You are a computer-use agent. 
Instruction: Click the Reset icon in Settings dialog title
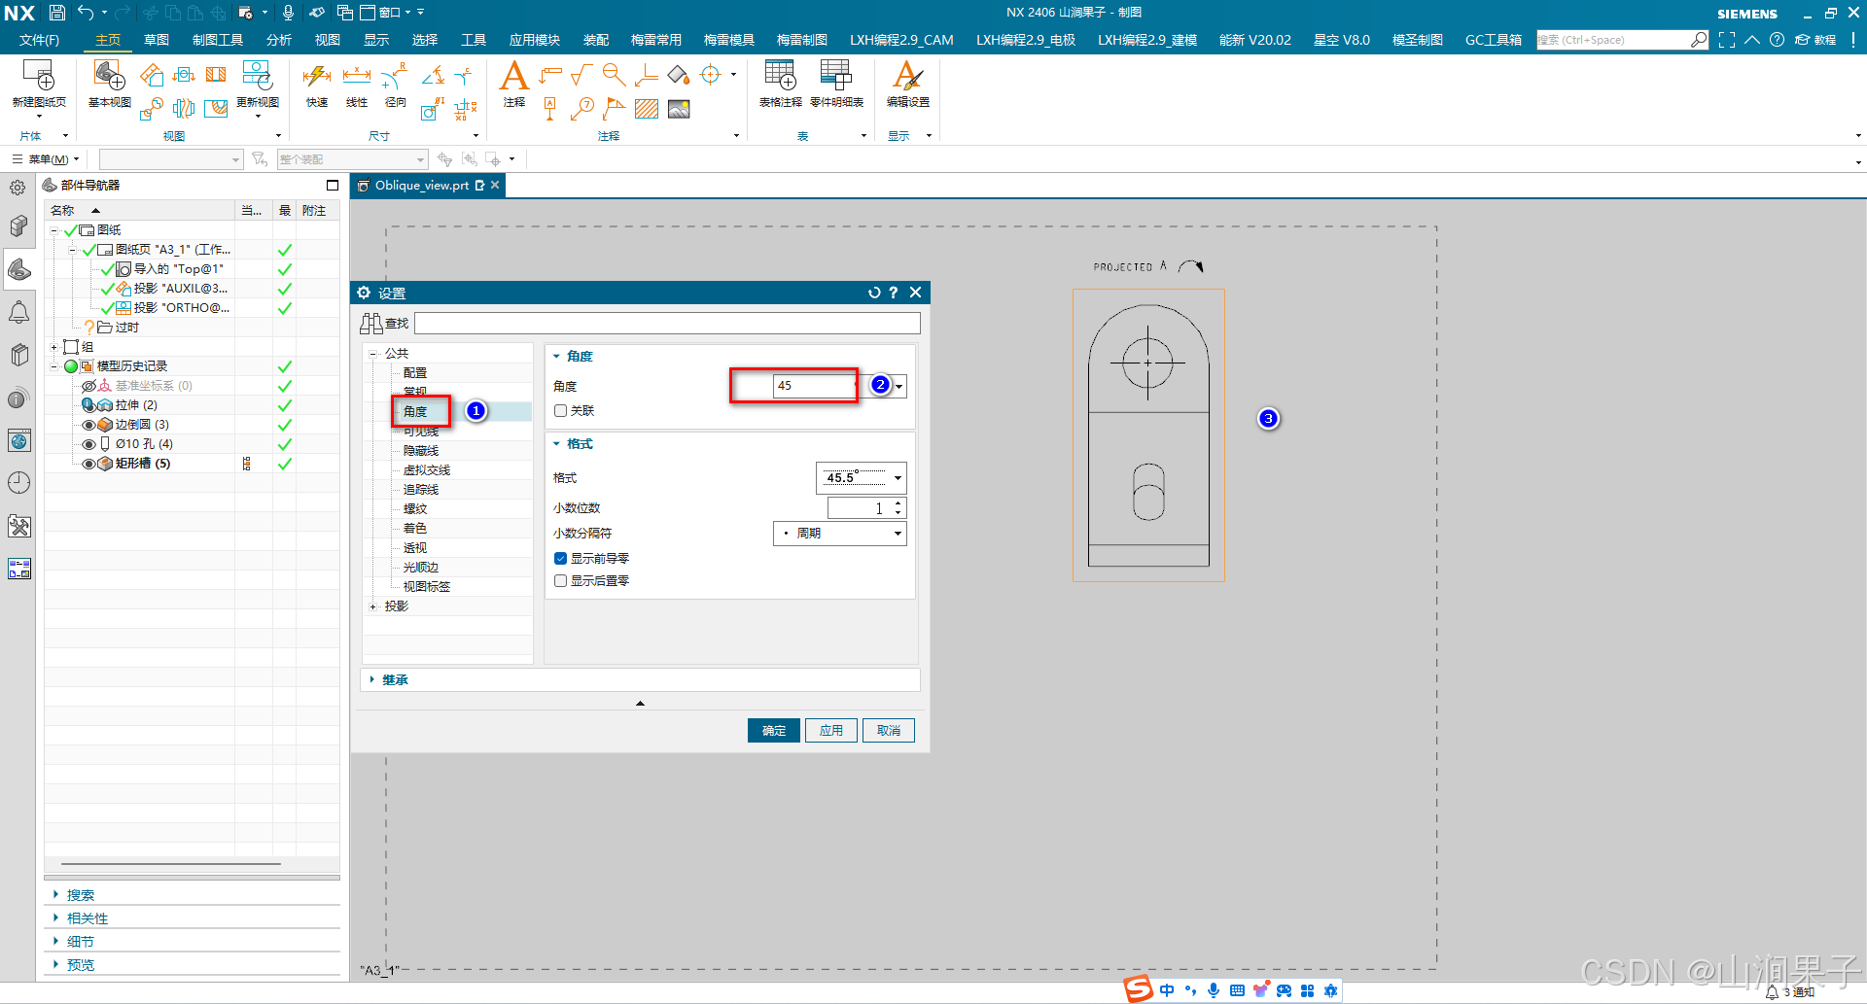coord(874,293)
